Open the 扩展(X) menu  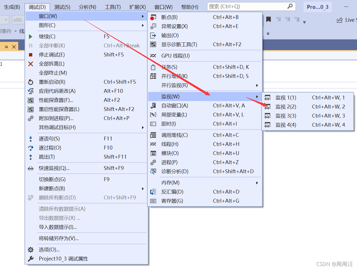coord(137,7)
